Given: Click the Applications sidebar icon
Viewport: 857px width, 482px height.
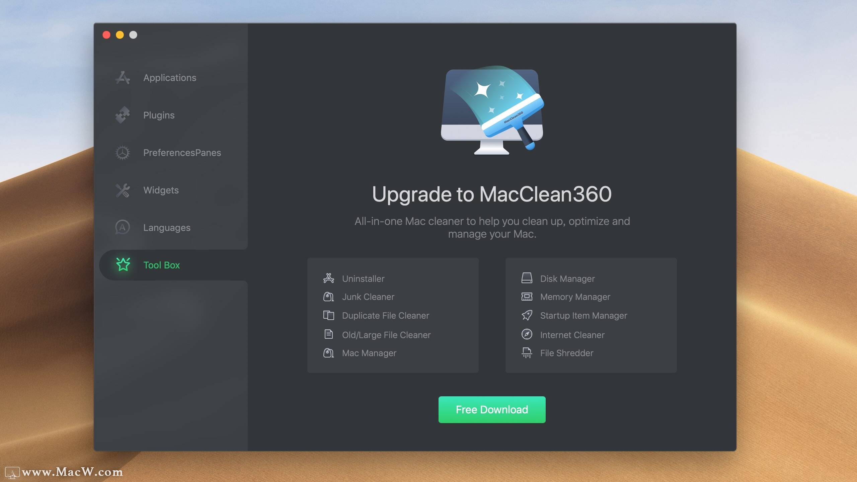Looking at the screenshot, I should (x=123, y=78).
